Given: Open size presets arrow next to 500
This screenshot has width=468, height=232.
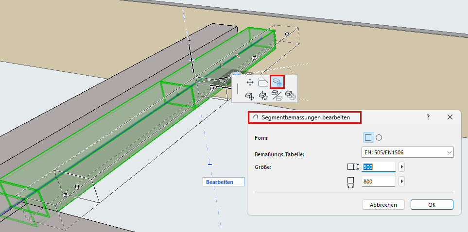Looking at the screenshot, I should (402, 167).
